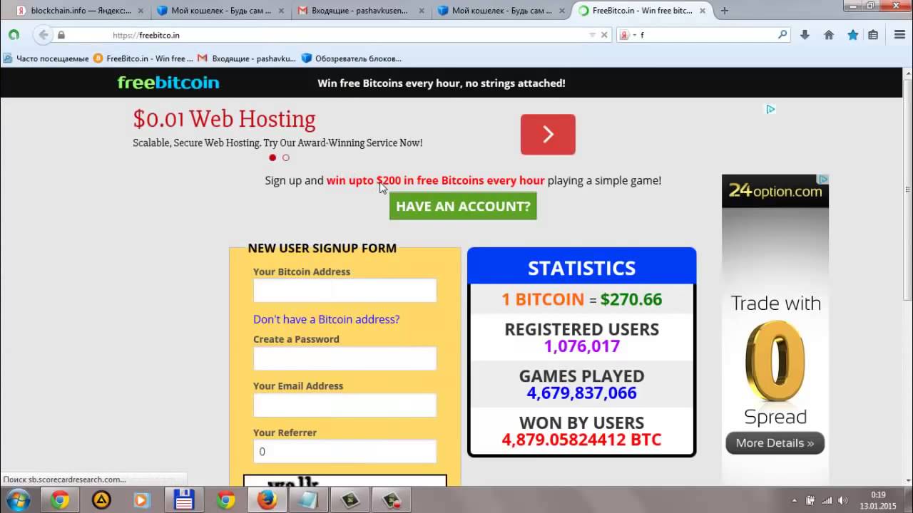Image resolution: width=913 pixels, height=513 pixels.
Task: Click the green circular icon left of back button
Action: [14, 34]
